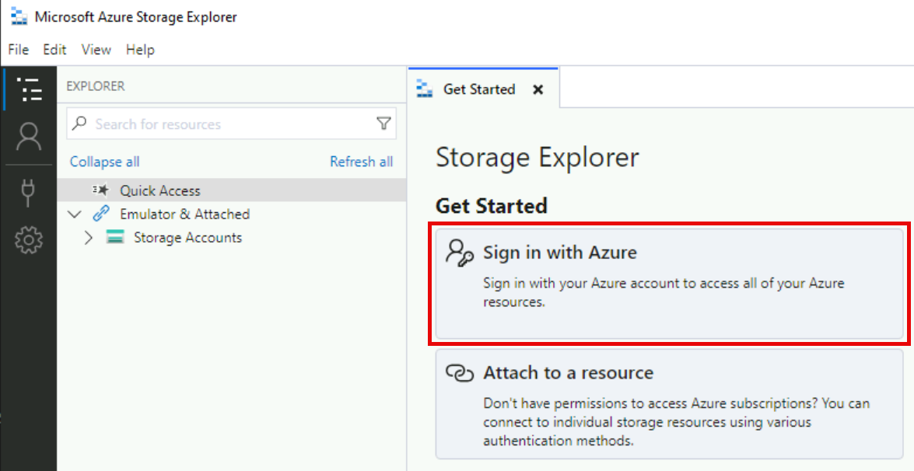Select the Quick Access tree item
The height and width of the screenshot is (471, 914).
click(160, 190)
